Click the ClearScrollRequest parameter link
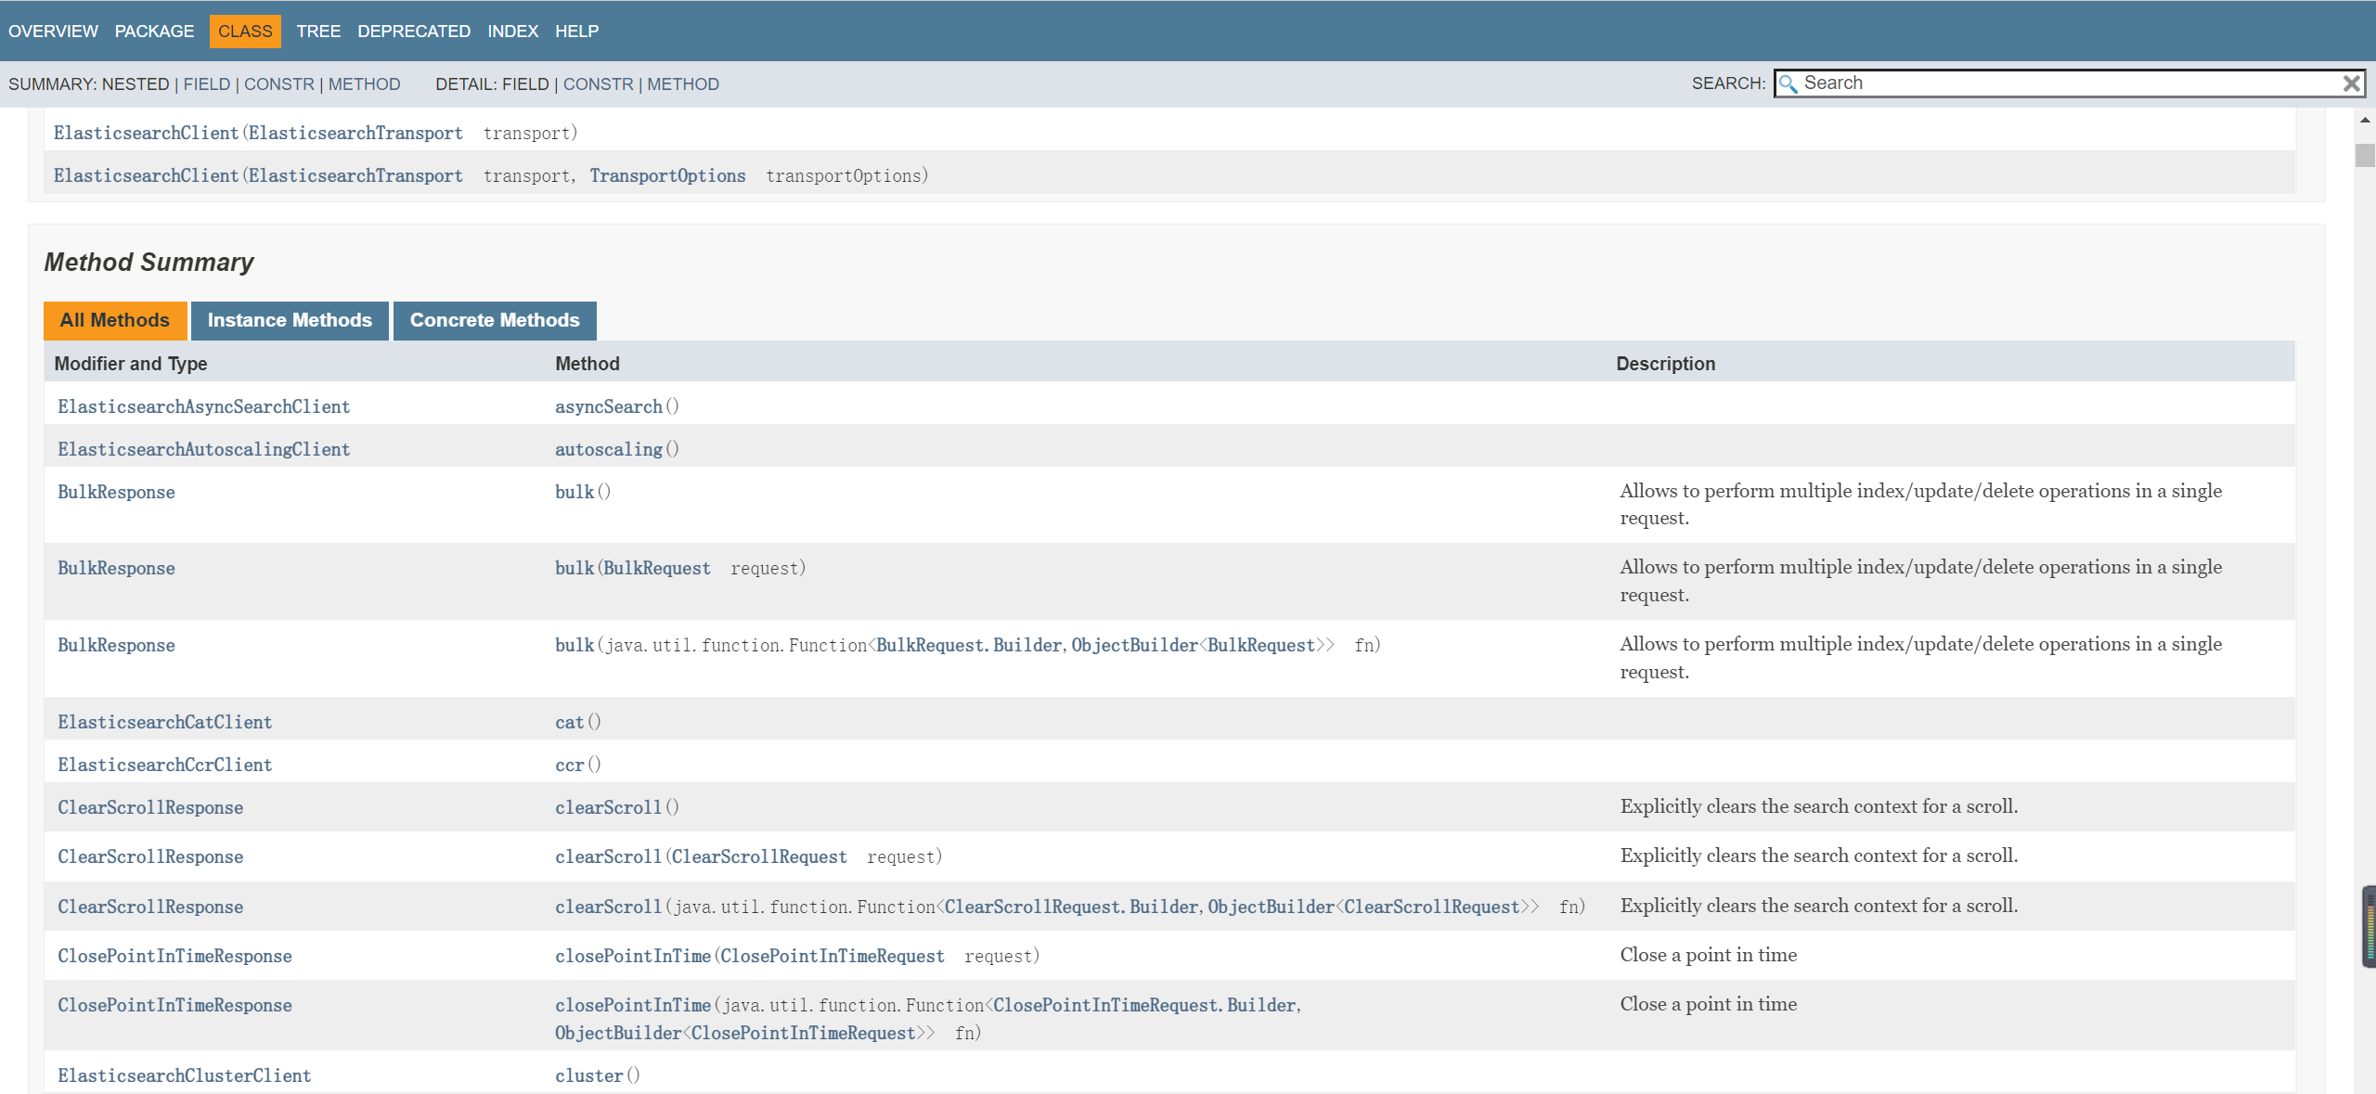The image size is (2376, 1094). point(758,856)
